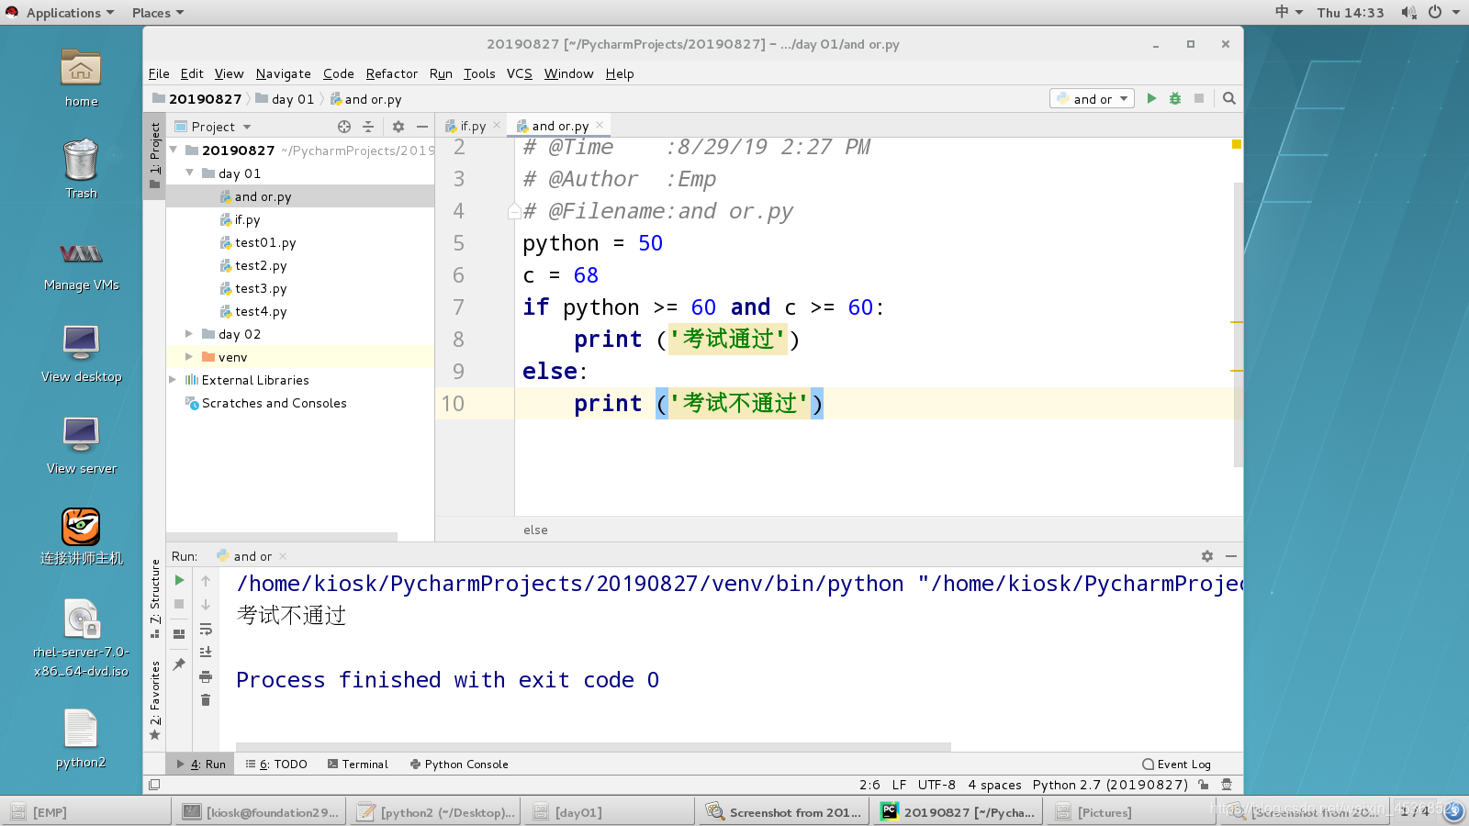Restore layout icon in Run panel
Screen dimensions: 1469x826
pyautogui.click(x=179, y=633)
